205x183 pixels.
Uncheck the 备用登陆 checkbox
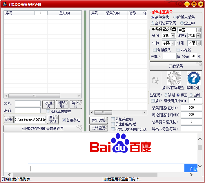coord(64,120)
